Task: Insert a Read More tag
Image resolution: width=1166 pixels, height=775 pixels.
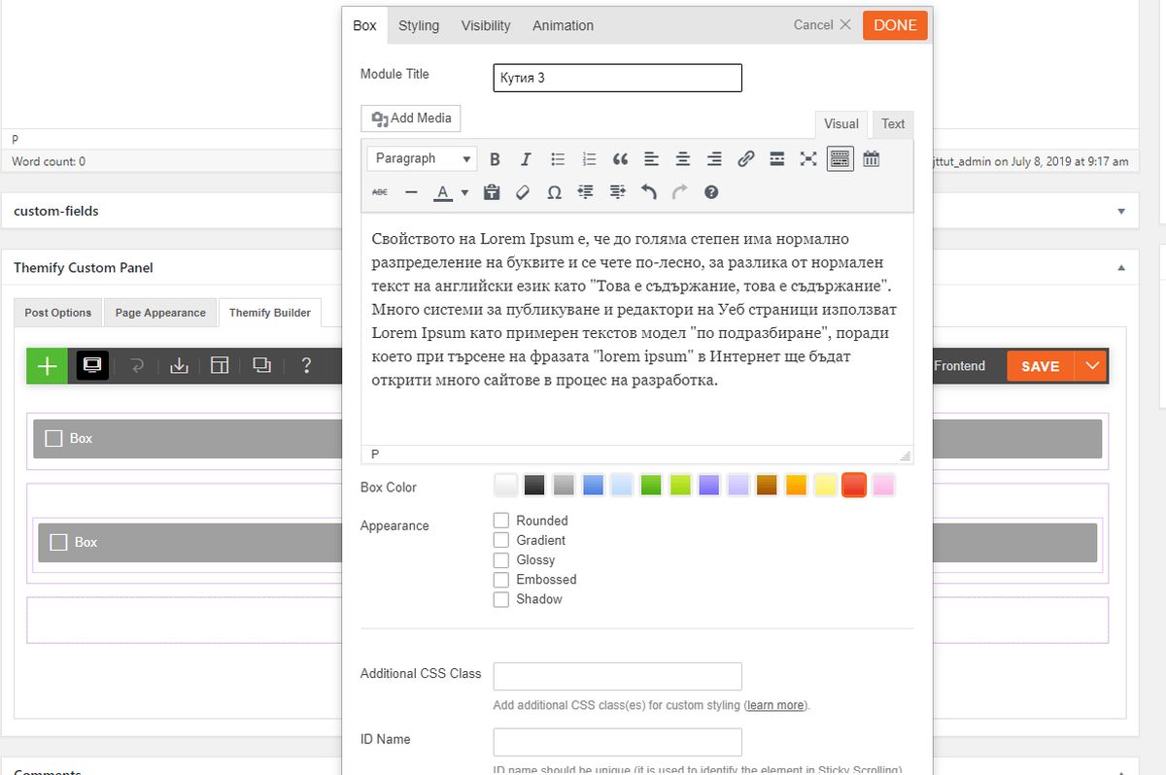Action: pyautogui.click(x=776, y=159)
